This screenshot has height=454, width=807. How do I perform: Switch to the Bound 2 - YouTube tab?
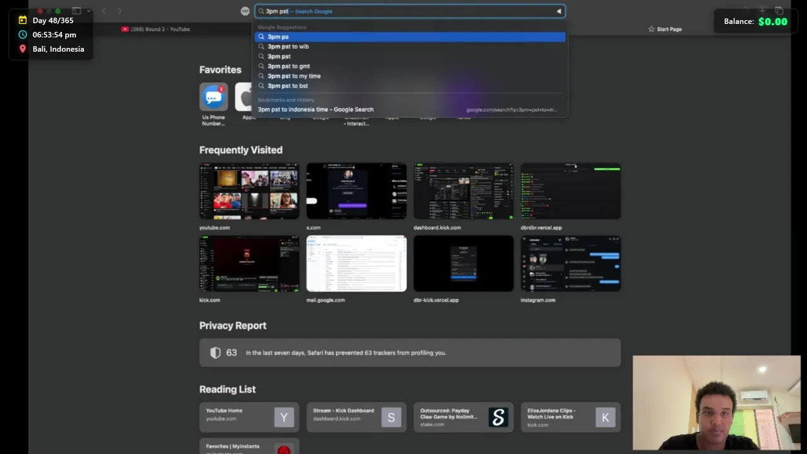tap(156, 29)
